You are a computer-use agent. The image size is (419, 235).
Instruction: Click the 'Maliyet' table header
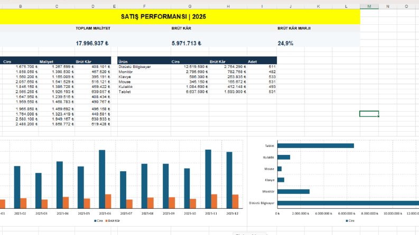(x=46, y=62)
